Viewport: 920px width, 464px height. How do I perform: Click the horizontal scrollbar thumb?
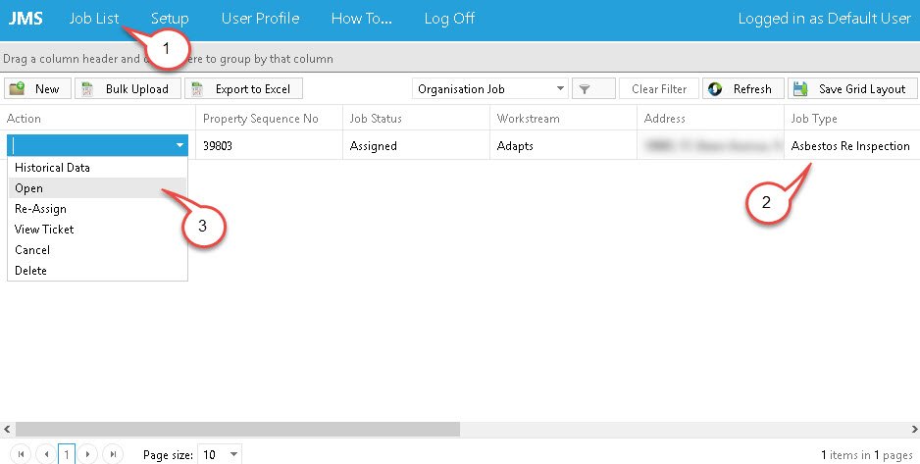tap(237, 430)
